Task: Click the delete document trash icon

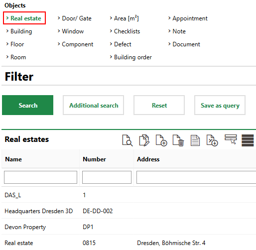Action: [178, 140]
